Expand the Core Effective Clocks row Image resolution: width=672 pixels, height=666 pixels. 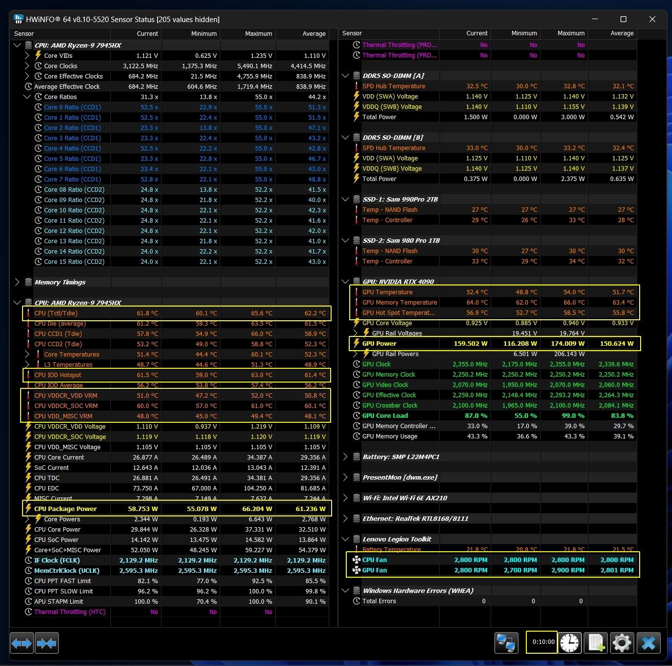point(27,76)
